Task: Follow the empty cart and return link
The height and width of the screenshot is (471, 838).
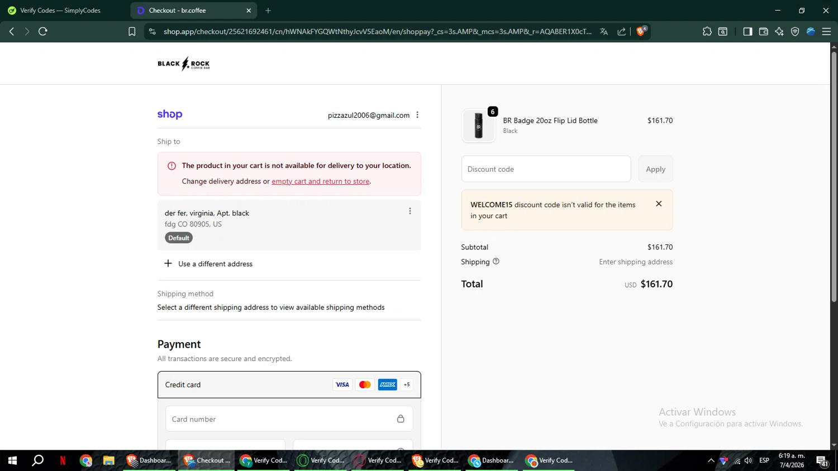Action: point(321,181)
